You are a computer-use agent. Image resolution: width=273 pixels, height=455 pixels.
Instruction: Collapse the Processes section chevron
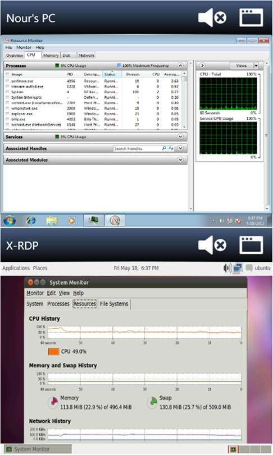(x=180, y=66)
